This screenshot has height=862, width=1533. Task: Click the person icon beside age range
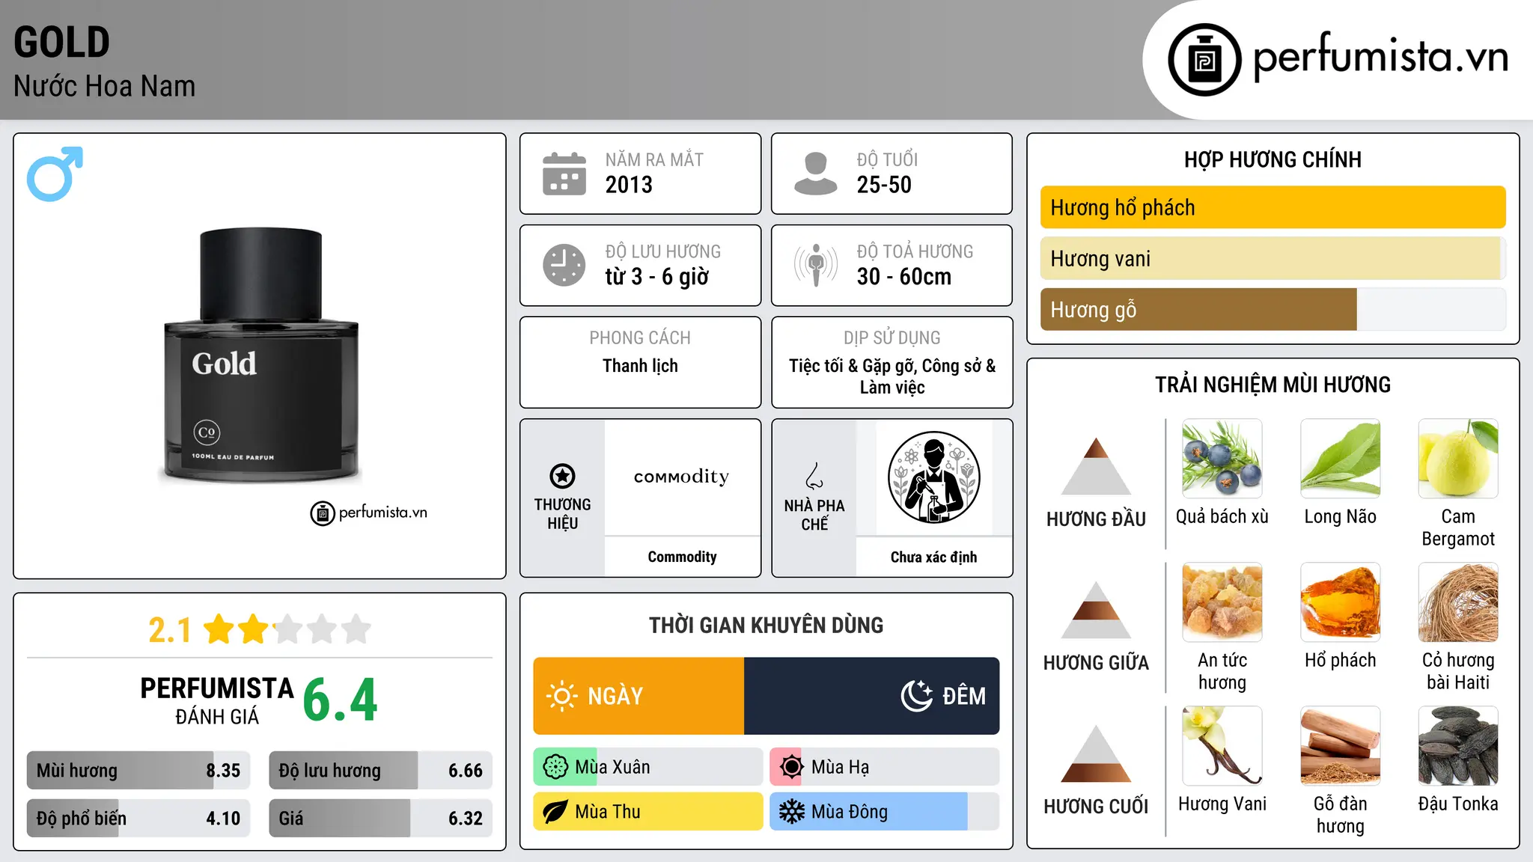click(816, 174)
